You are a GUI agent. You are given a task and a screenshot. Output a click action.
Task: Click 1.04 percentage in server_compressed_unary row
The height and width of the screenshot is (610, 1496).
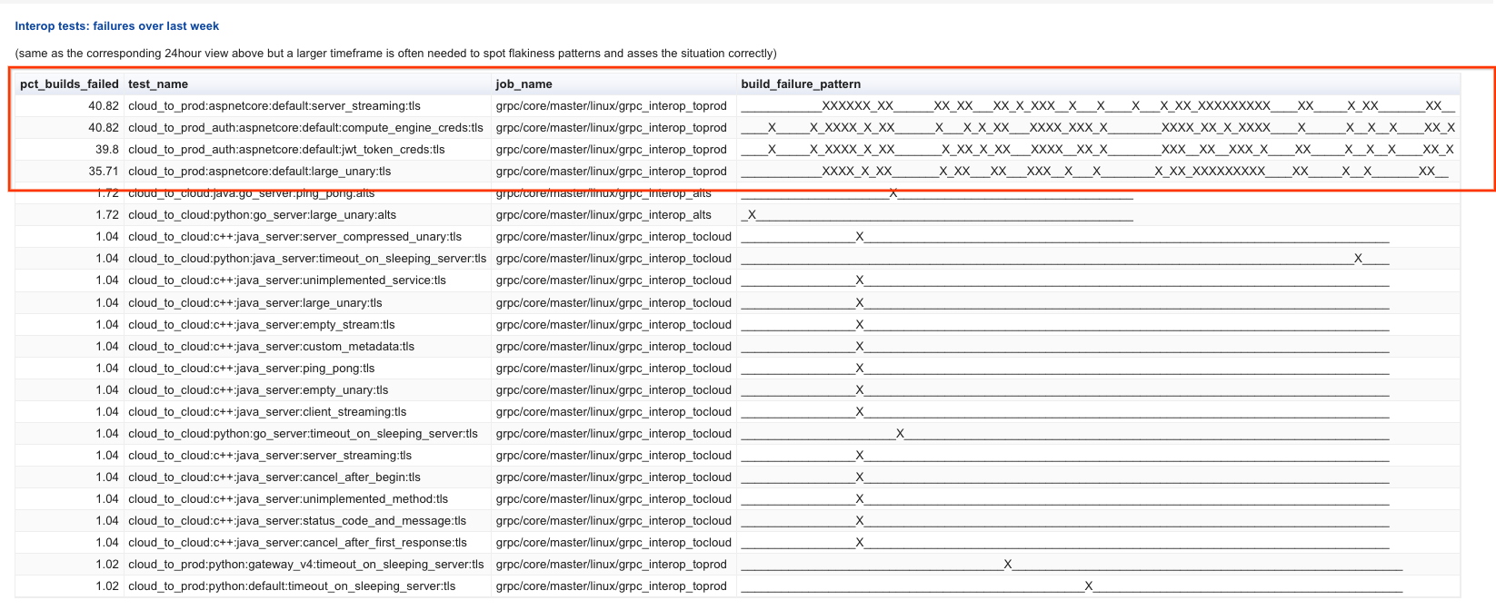107,237
